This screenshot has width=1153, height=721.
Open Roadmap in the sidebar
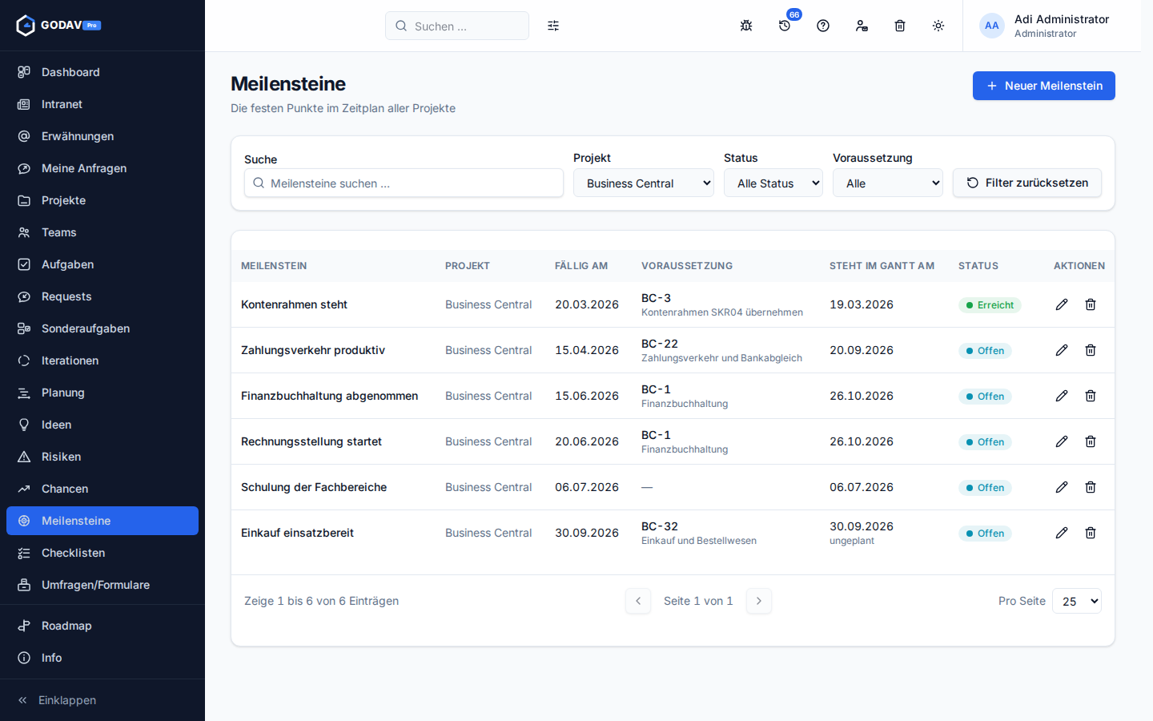102,626
